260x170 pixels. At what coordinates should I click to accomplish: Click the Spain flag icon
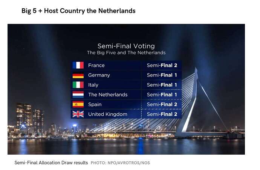coord(78,104)
